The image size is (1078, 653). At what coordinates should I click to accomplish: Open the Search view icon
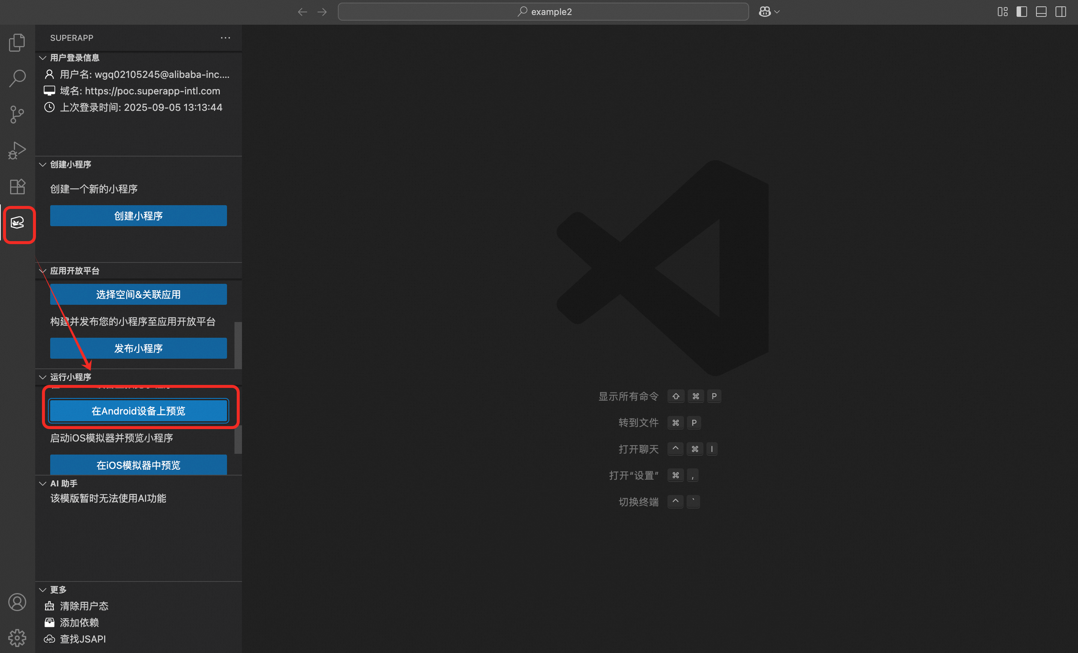pyautogui.click(x=17, y=78)
